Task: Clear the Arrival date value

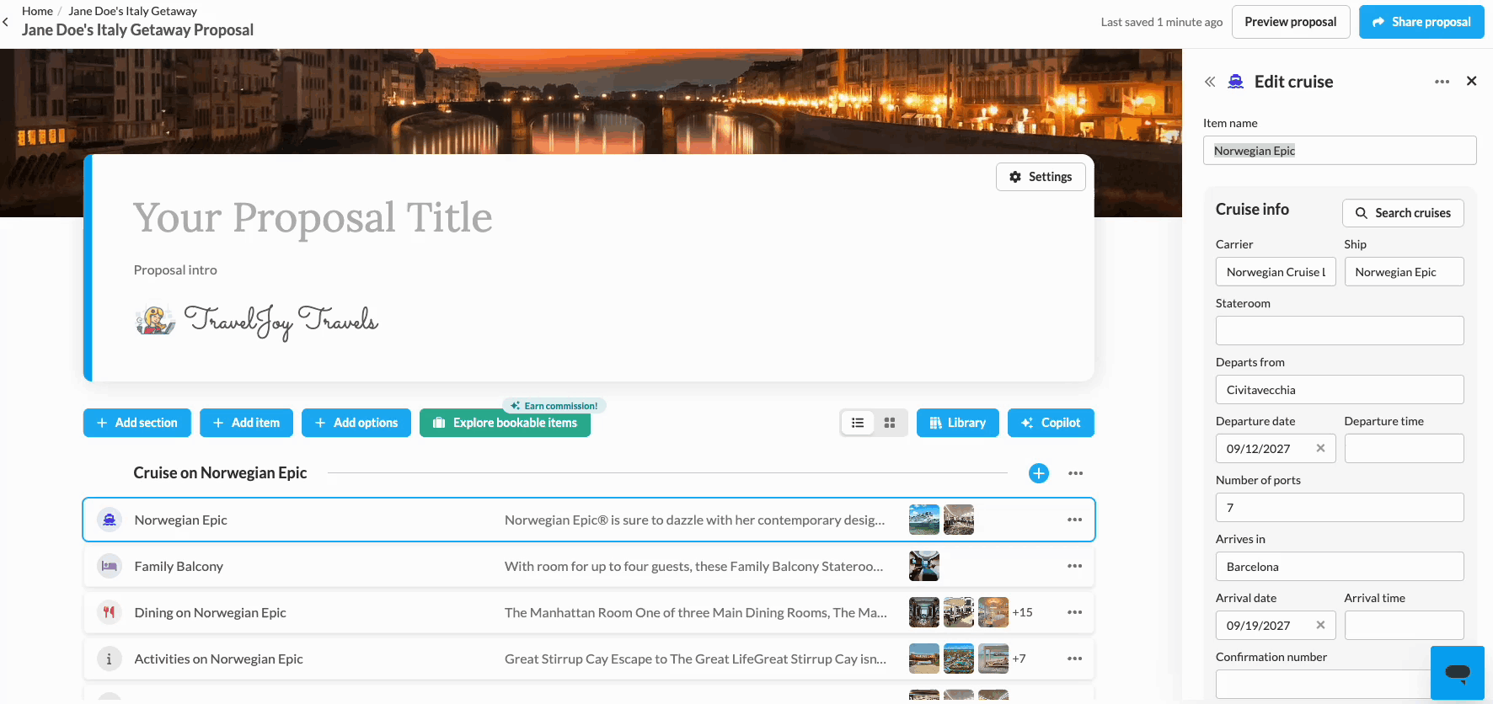Action: 1320,625
